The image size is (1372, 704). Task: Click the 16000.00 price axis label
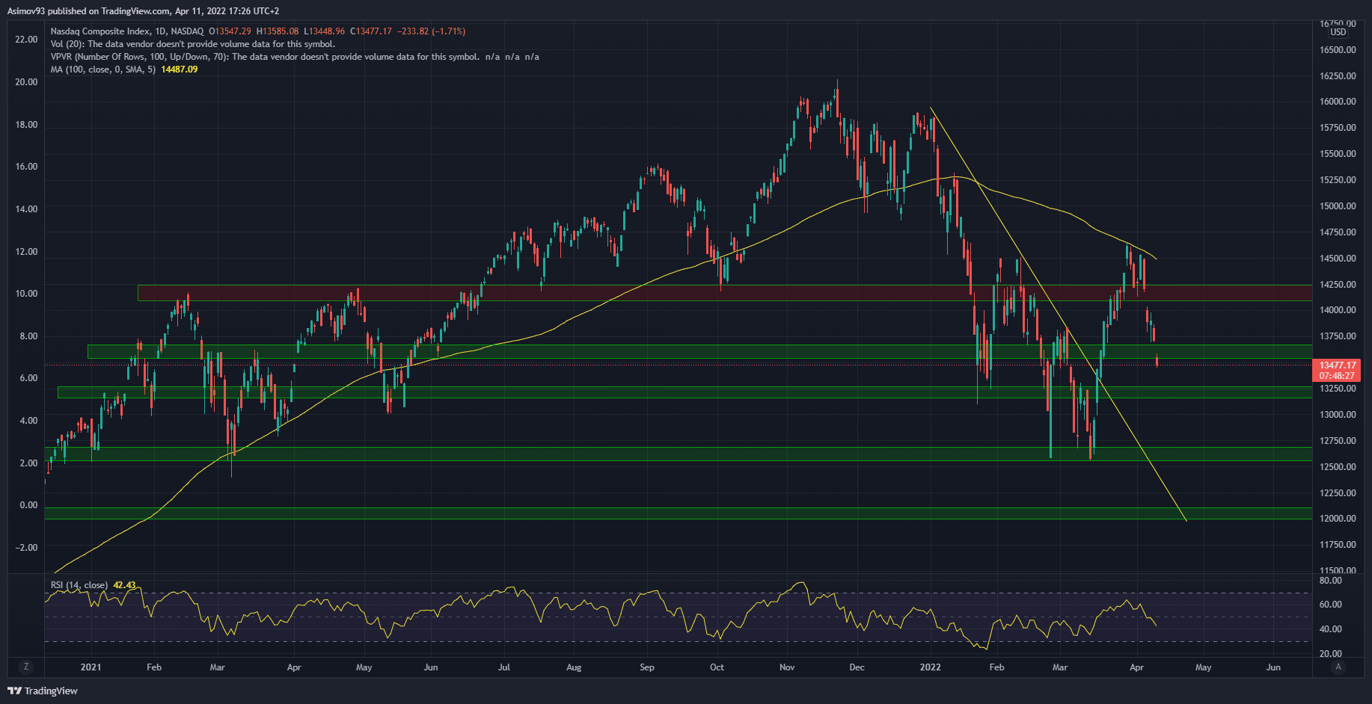click(1338, 102)
